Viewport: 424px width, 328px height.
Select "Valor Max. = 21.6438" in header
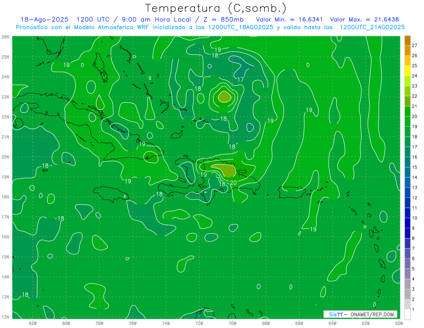pyautogui.click(x=365, y=19)
